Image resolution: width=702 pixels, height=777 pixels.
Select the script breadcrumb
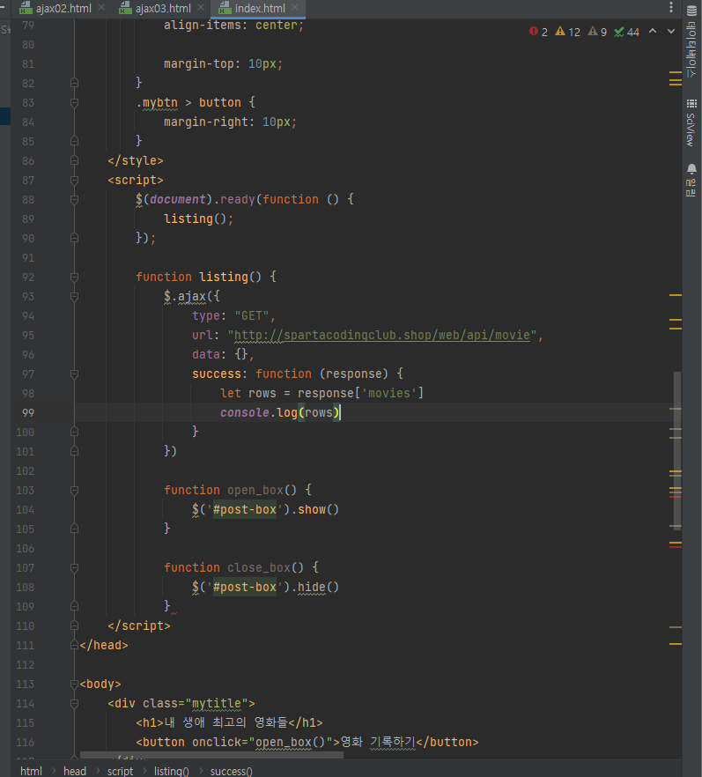click(x=120, y=771)
